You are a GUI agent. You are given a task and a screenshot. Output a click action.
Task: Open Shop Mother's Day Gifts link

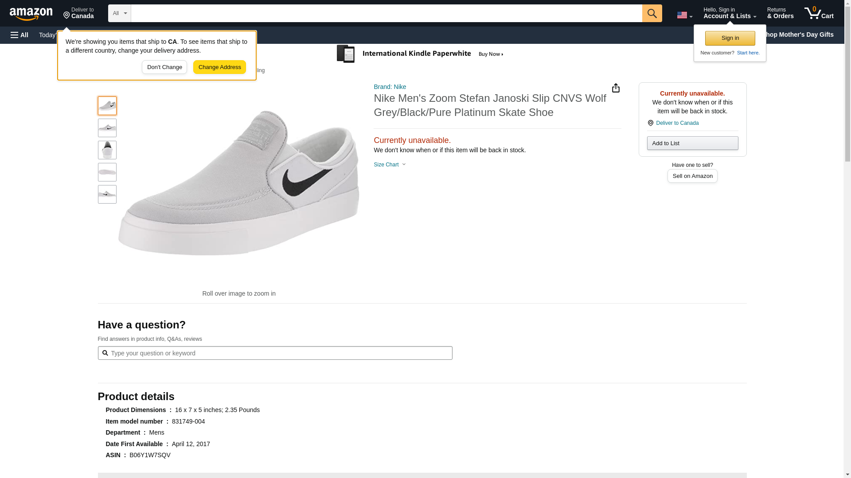[x=802, y=35]
